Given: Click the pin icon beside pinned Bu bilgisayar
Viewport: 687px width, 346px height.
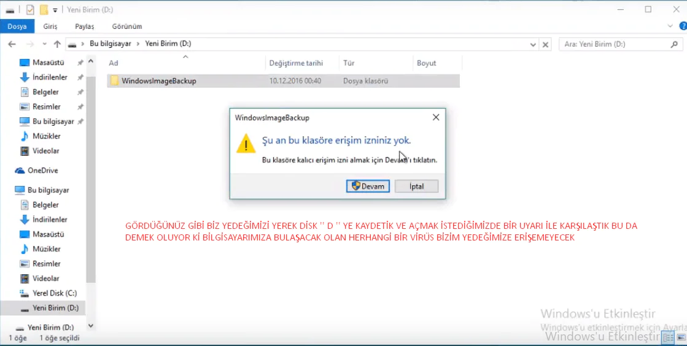Looking at the screenshot, I should coord(80,121).
